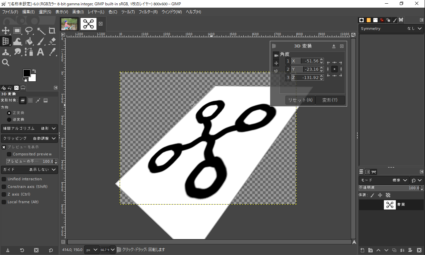Select the 背景 layer thumbnail
This screenshot has width=425, height=255.
(x=390, y=205)
